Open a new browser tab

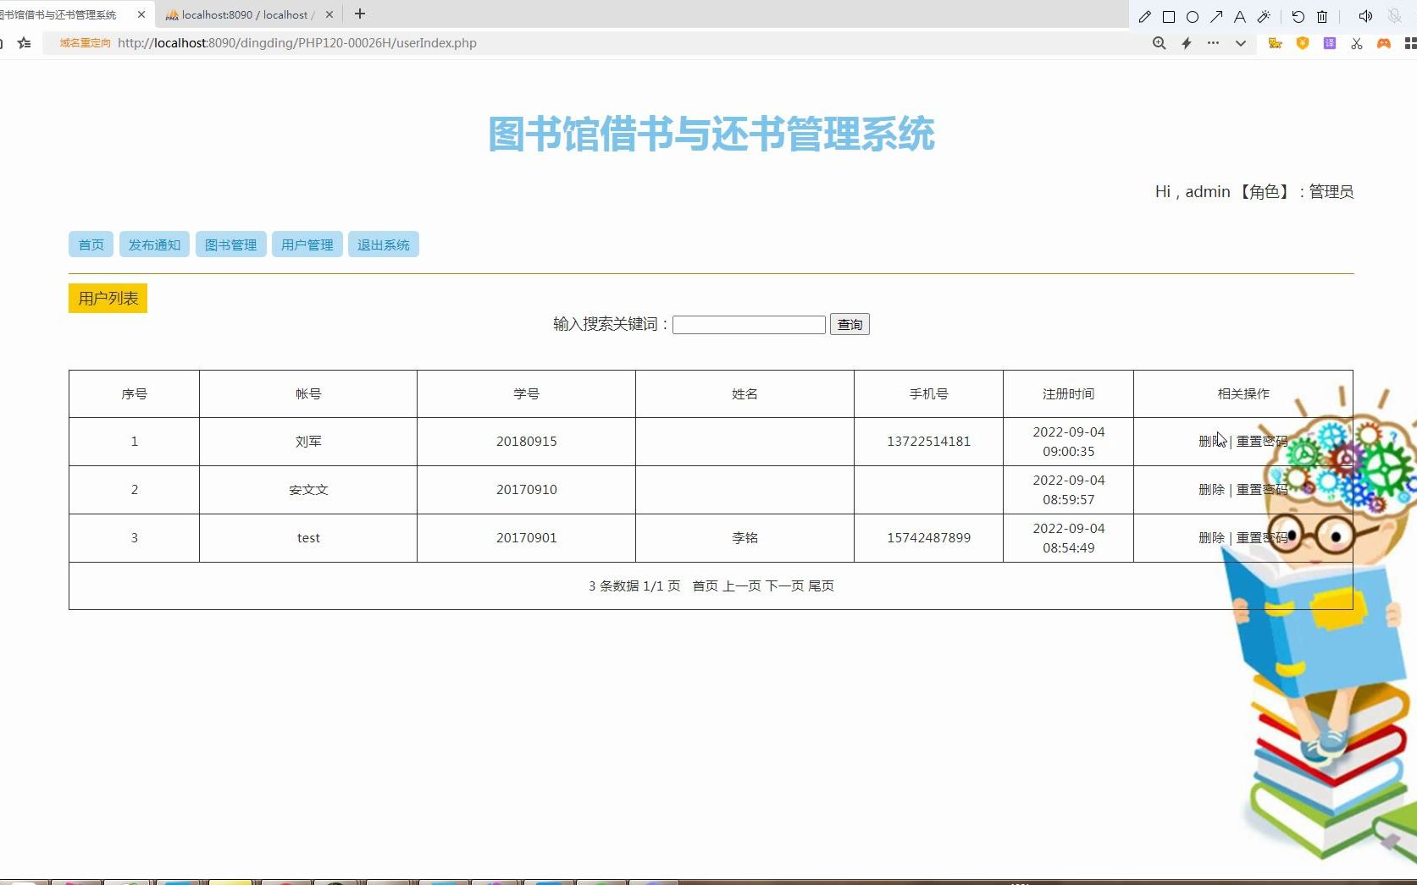pyautogui.click(x=360, y=14)
